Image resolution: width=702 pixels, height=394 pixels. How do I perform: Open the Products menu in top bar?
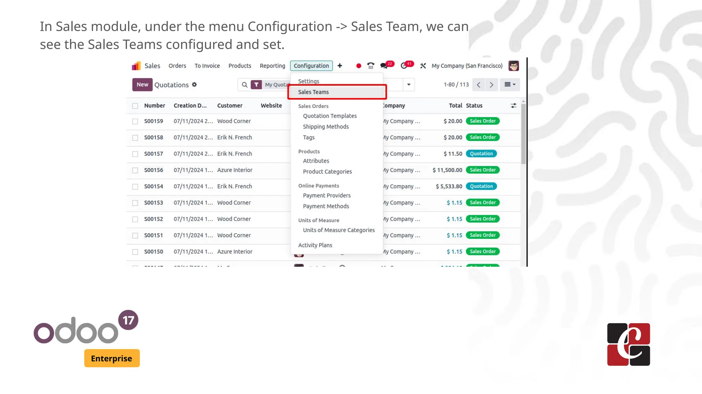(240, 66)
